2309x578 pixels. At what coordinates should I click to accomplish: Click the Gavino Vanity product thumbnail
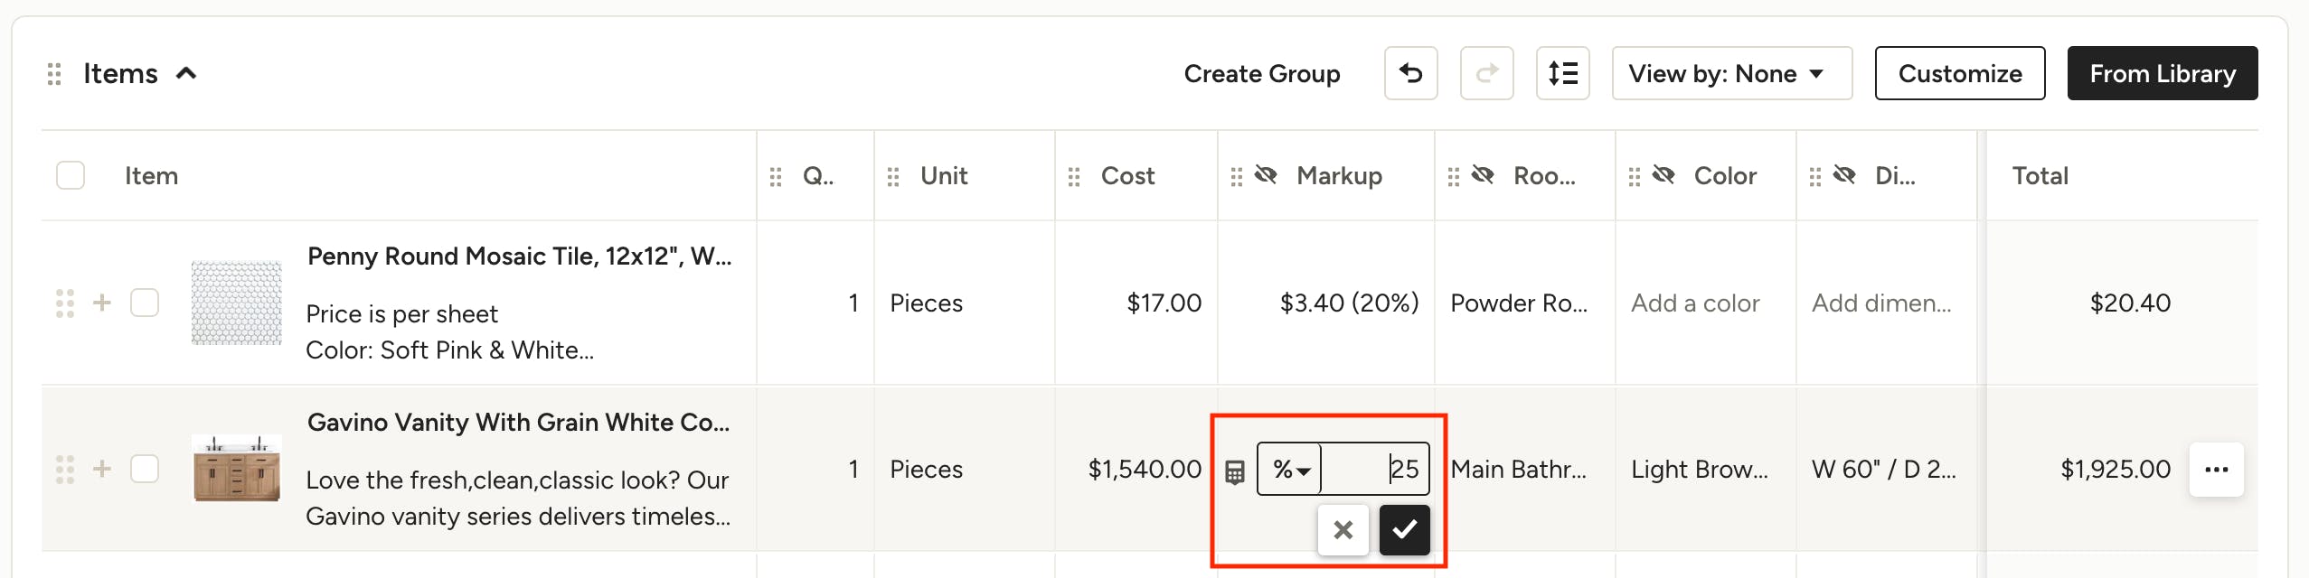237,469
